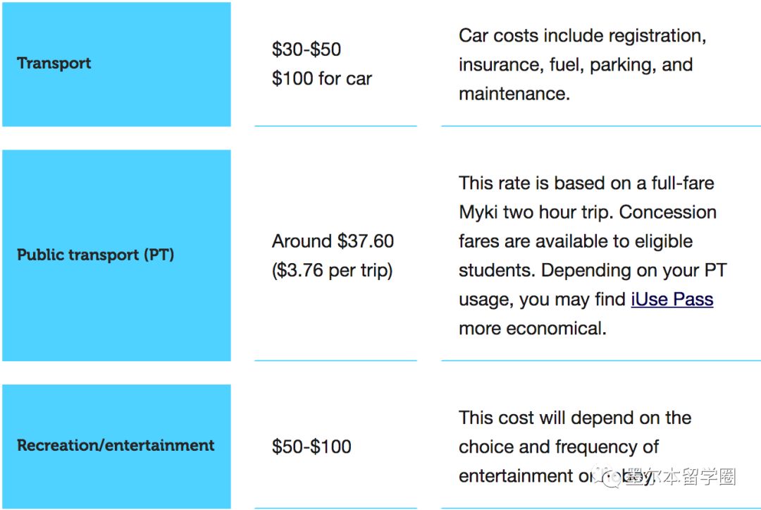This screenshot has width=761, height=510.
Task: Click the $50-$100 recreation cost text
Action: click(x=311, y=447)
